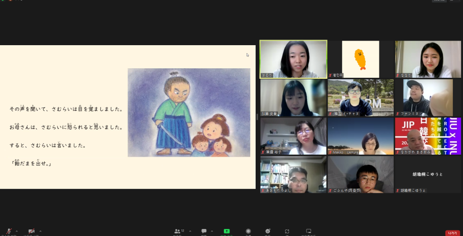Click the 胡瑜桐こゆうと name-only participant tile
The width and height of the screenshot is (463, 236).
428,174
